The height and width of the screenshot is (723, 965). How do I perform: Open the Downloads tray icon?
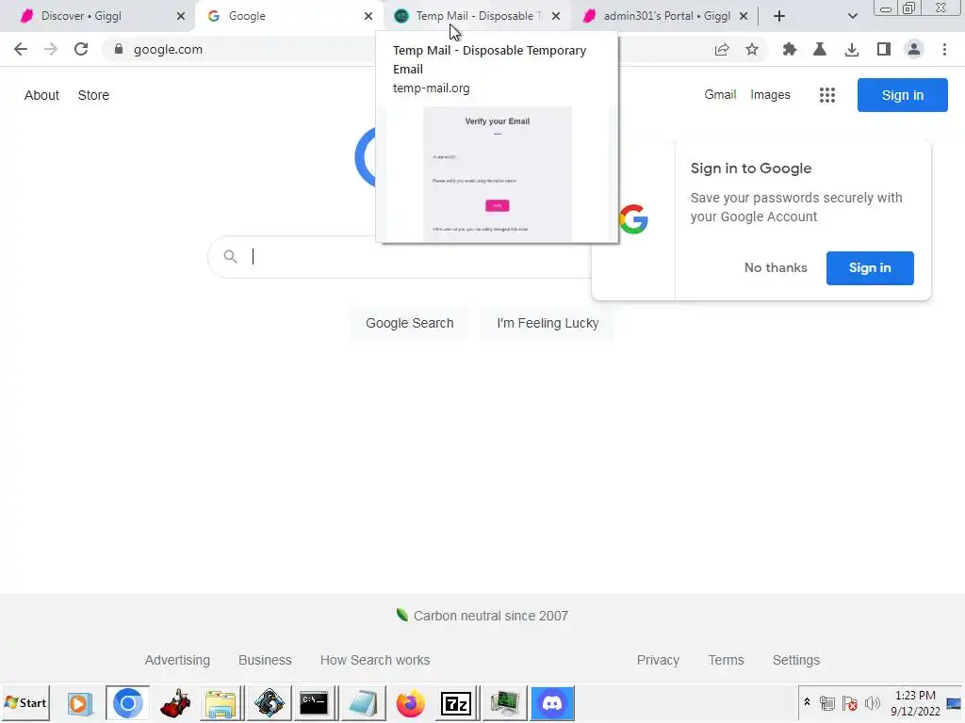(x=852, y=49)
